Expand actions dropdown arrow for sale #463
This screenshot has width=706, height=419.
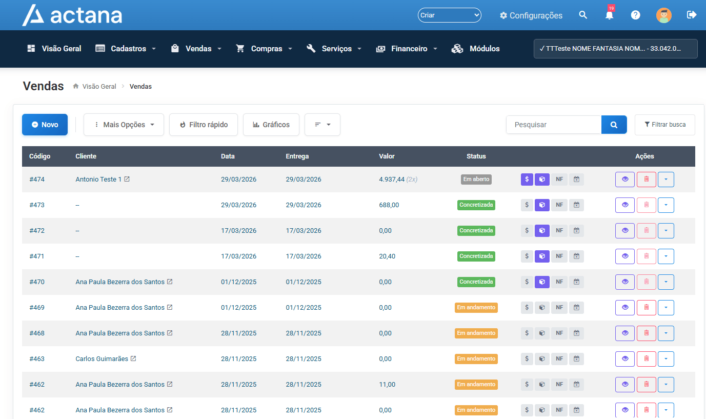[x=666, y=359]
